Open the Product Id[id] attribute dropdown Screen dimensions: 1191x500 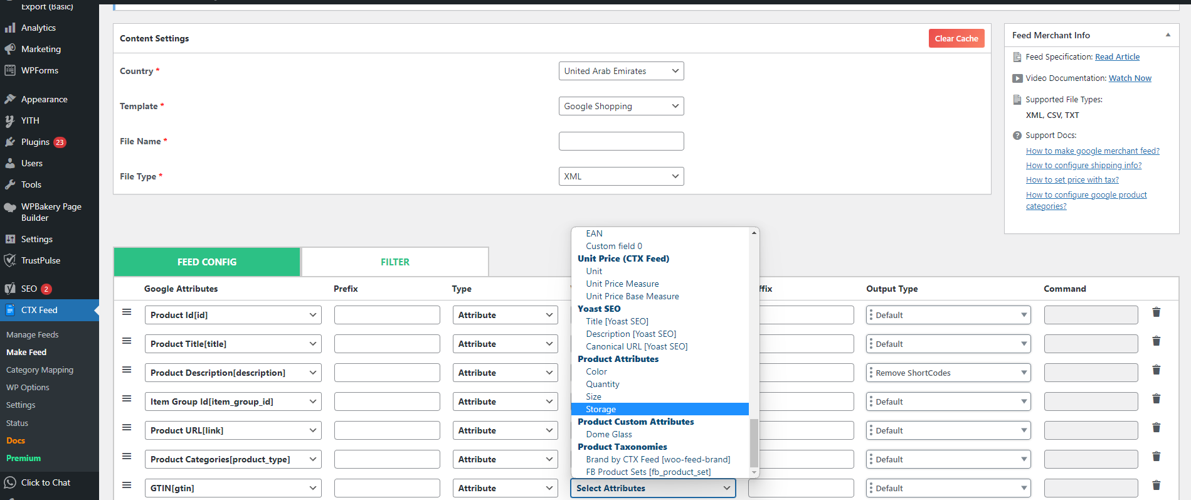coord(233,315)
